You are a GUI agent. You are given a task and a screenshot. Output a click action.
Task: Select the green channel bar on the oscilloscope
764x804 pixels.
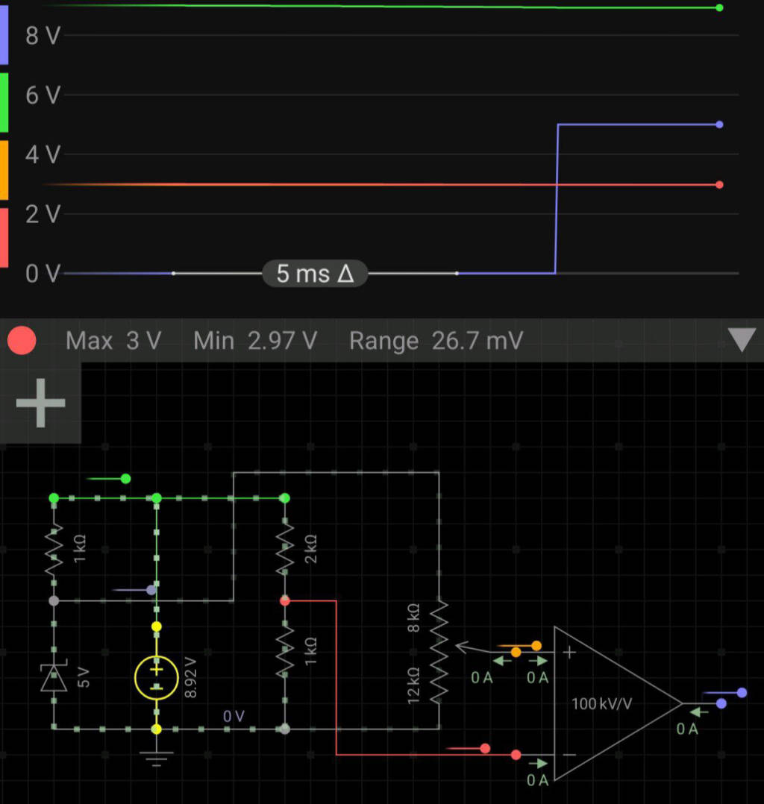[4, 103]
